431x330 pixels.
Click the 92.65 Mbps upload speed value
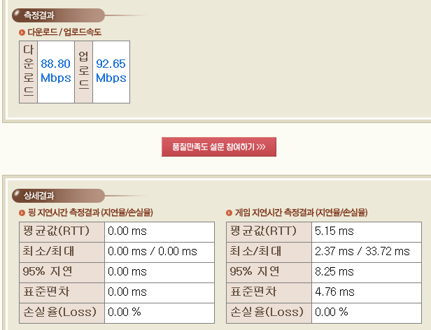(x=111, y=71)
